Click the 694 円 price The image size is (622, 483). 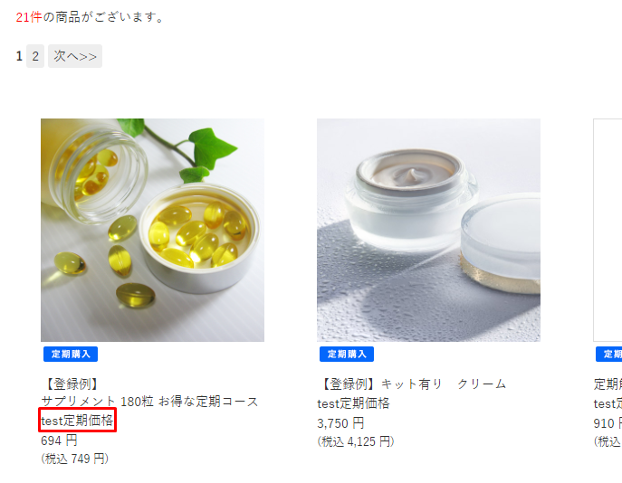(59, 440)
